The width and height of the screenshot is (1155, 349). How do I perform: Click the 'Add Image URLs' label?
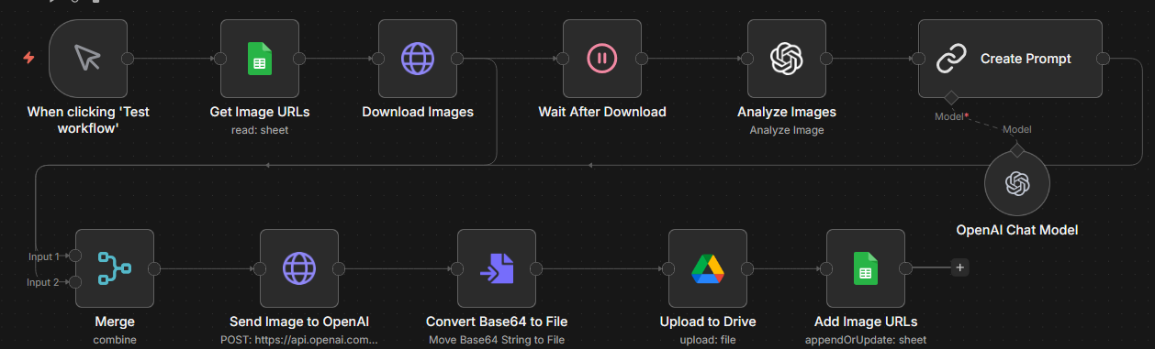(866, 322)
